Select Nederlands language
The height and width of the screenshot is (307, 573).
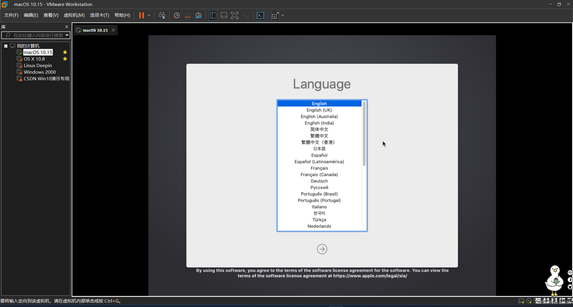(x=319, y=226)
